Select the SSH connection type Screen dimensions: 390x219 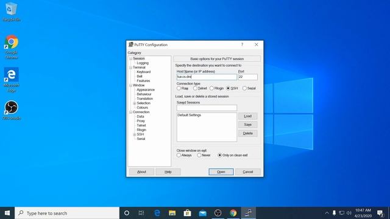point(232,88)
